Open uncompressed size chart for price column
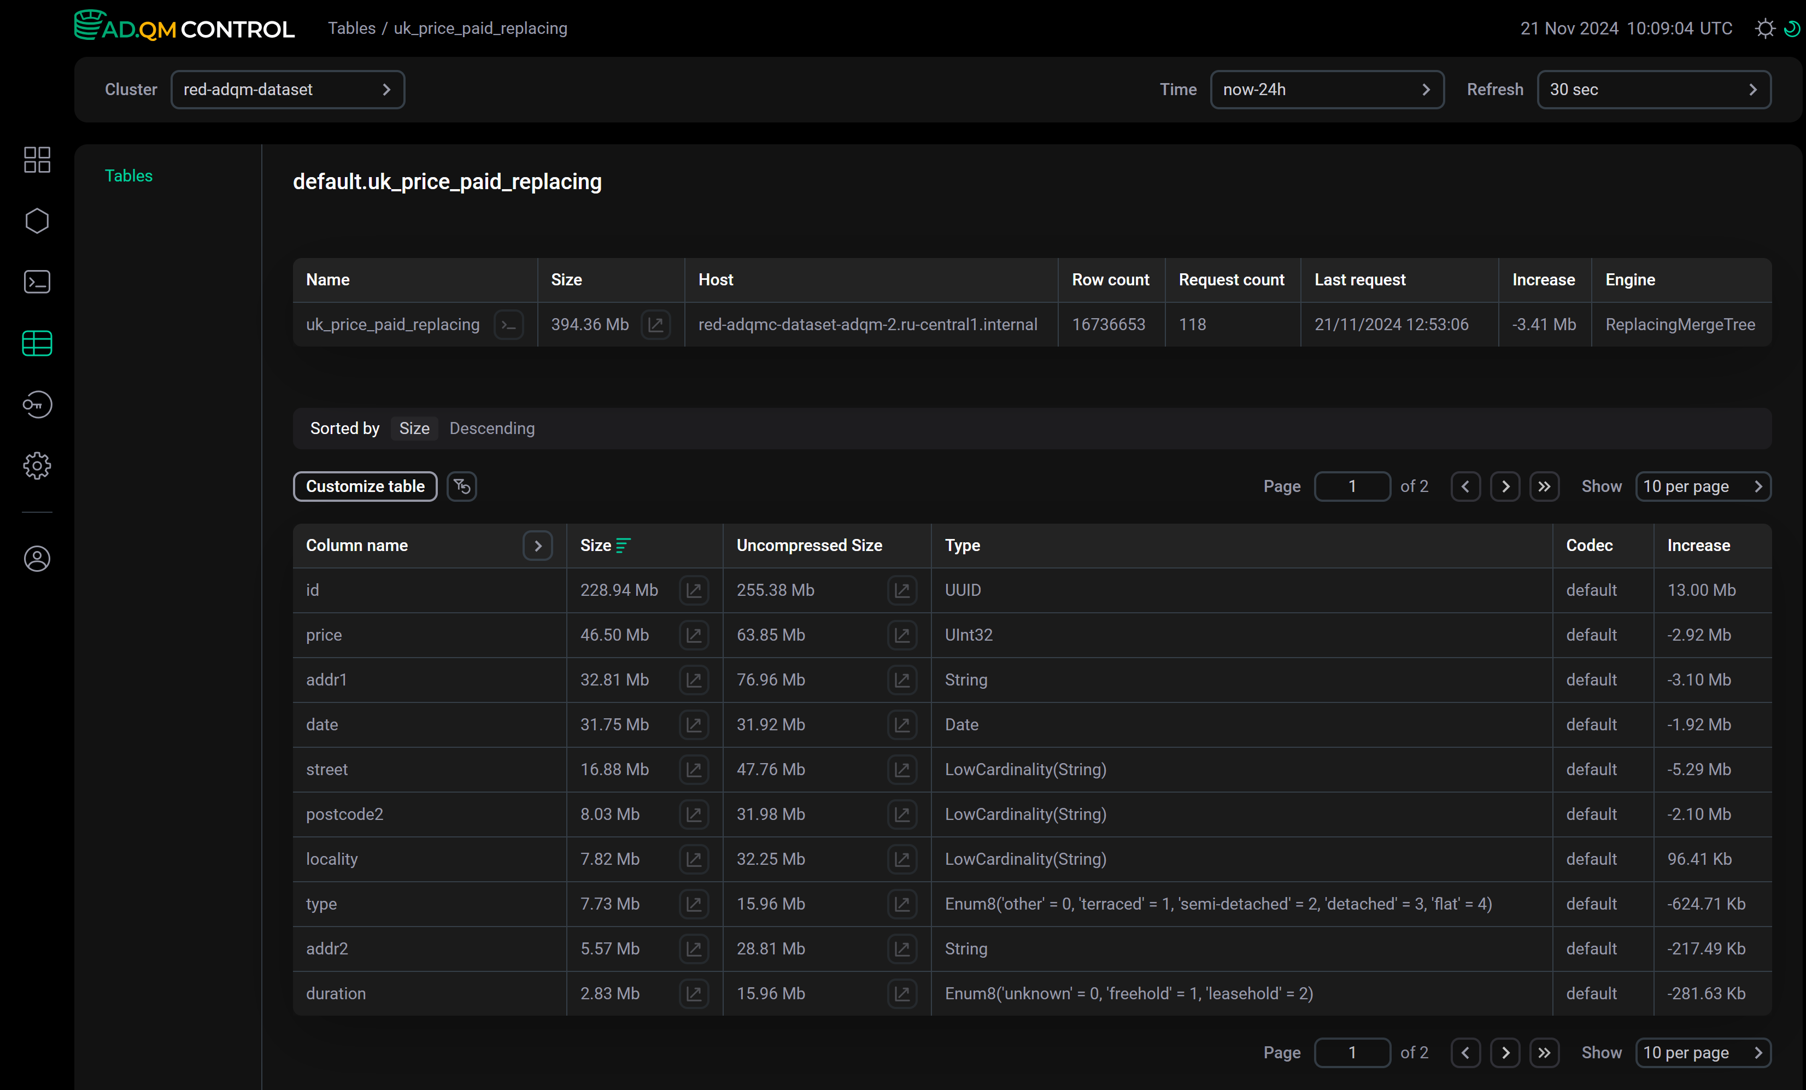The width and height of the screenshot is (1806, 1090). [x=901, y=635]
